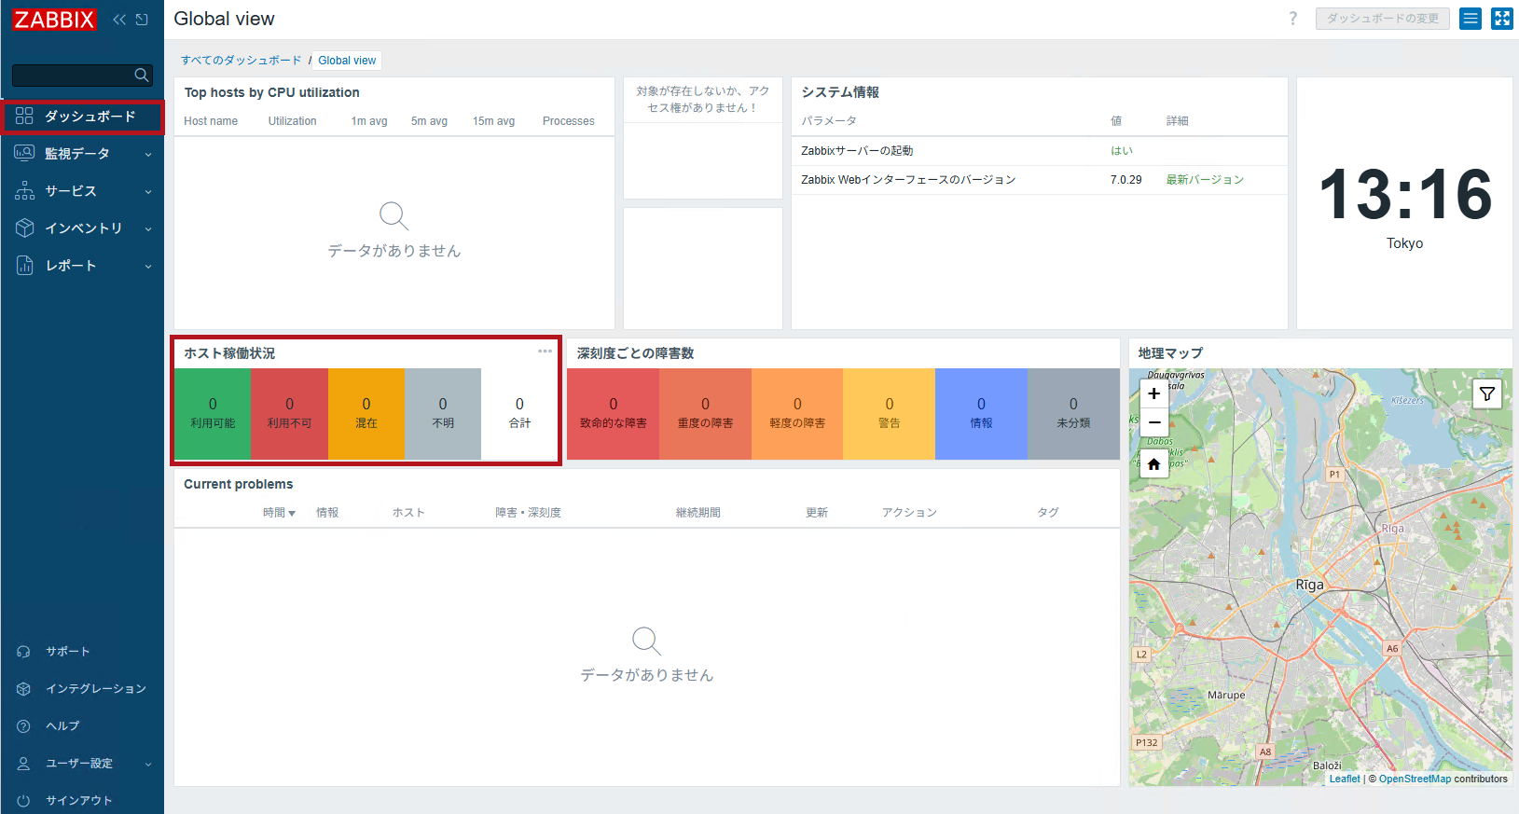This screenshot has height=814, width=1519.
Task: Open the ヘルプ link
Action: point(62,726)
